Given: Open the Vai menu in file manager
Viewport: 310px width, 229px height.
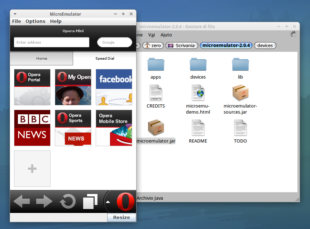Looking at the screenshot, I should [x=152, y=35].
